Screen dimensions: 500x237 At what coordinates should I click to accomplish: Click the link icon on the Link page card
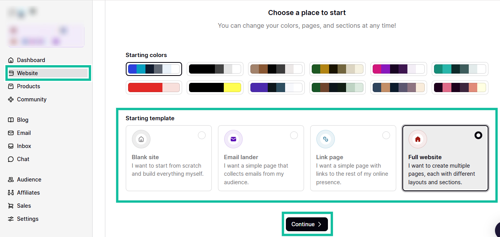coord(325,139)
